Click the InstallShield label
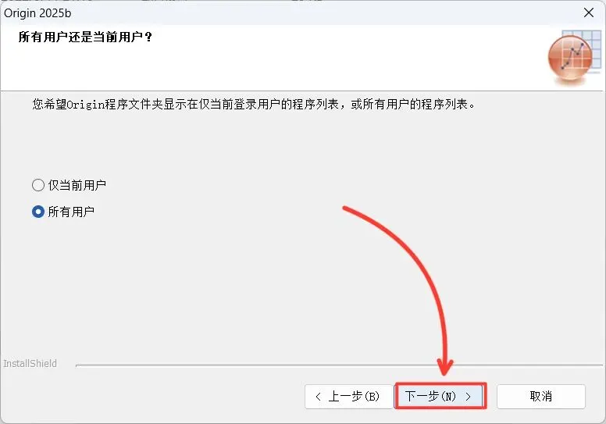 pyautogui.click(x=30, y=364)
